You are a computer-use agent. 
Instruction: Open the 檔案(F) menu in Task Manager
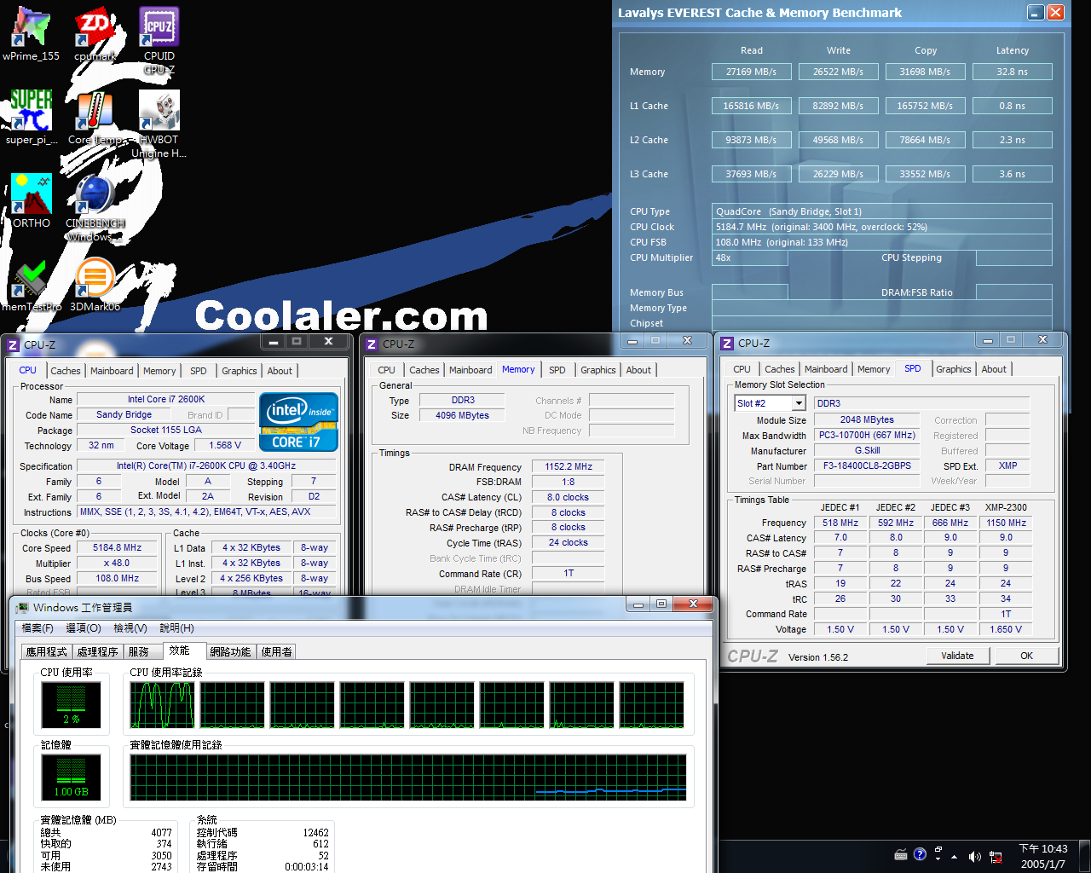[x=37, y=628]
